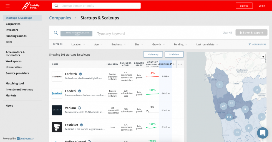Click the Companies breadcrumb link
The image size is (272, 142).
tap(60, 18)
